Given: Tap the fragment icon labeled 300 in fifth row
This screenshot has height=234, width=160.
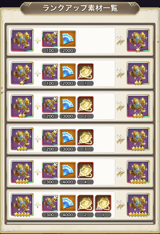Looking at the screenshot, I should point(50,170).
